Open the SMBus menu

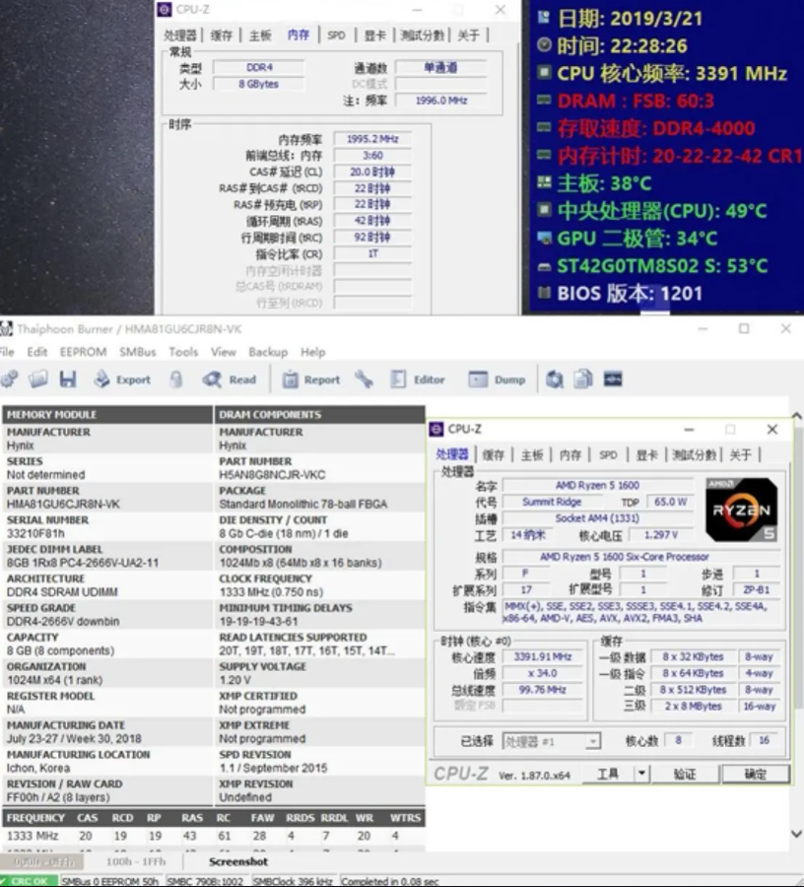click(137, 352)
